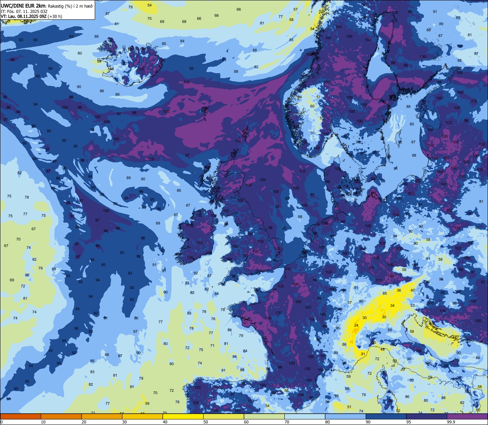This screenshot has height=425, width=488.
Task: Click the '95' tick label on legend
Action: click(409, 422)
